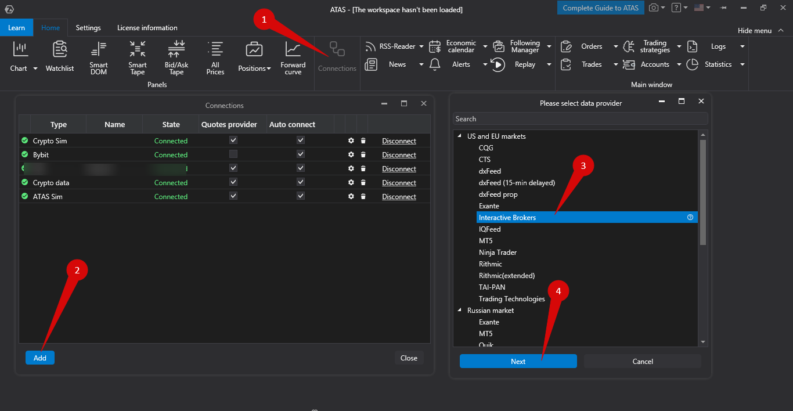The image size is (793, 411).
Task: Toggle Quotes provider for Bybit
Action: [x=233, y=154]
